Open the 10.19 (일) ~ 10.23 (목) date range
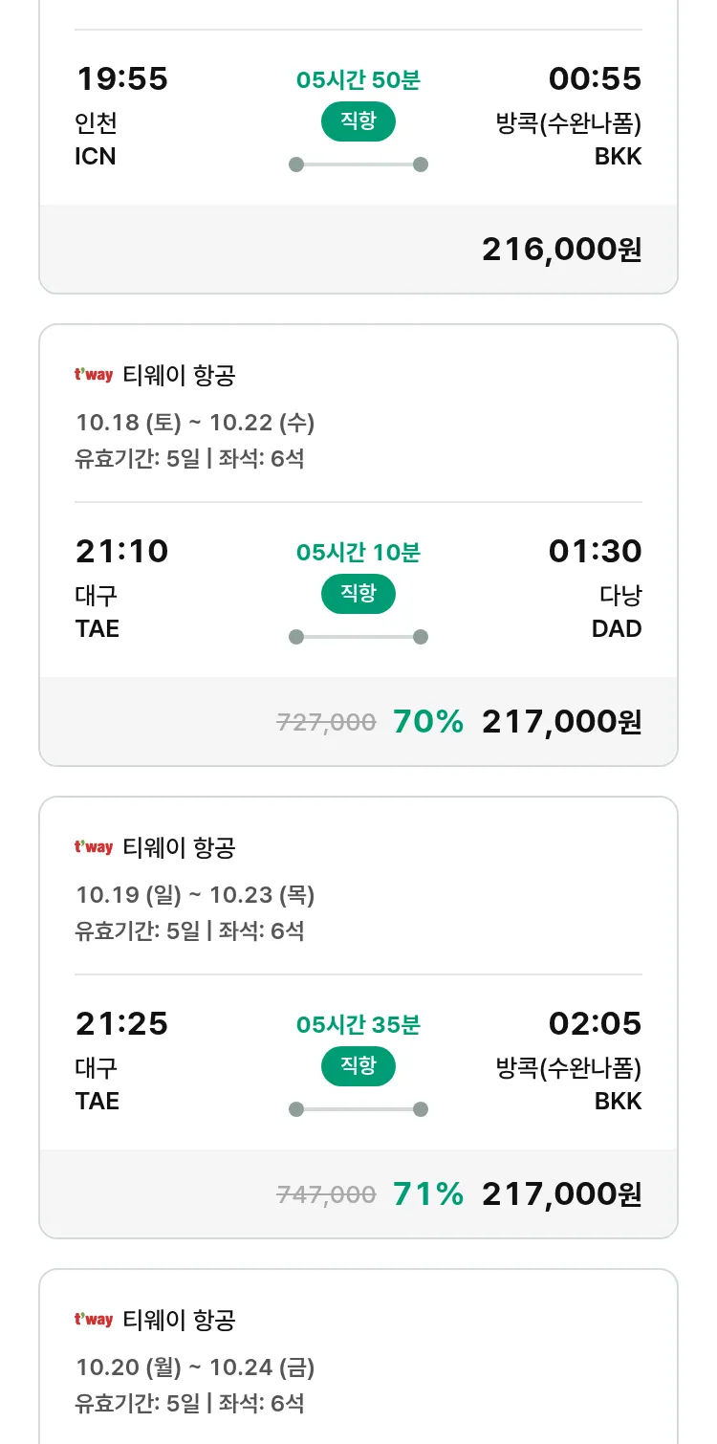 coord(195,894)
